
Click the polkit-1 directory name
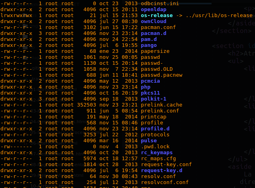click(154, 99)
